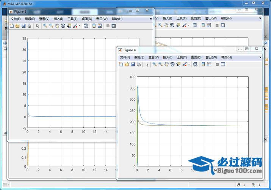Enable the Pan hand tool in Figure 1
271x190 pixels.
57,26
